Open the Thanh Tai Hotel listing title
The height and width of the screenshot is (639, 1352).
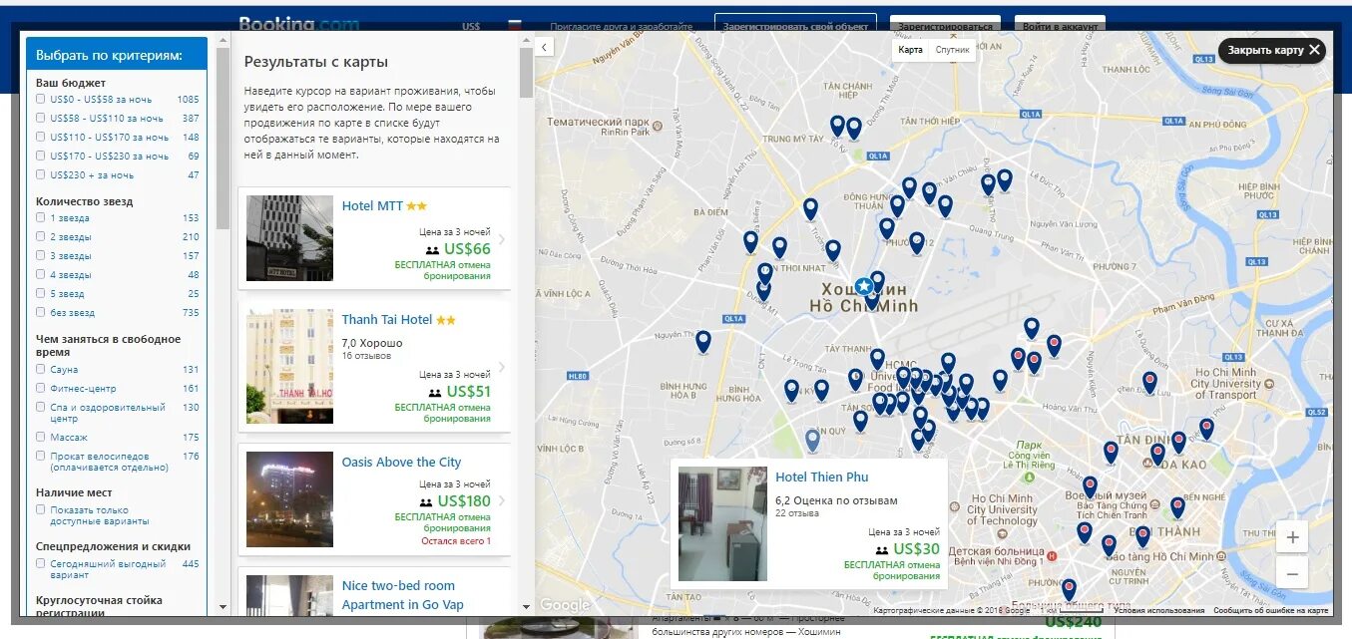387,320
